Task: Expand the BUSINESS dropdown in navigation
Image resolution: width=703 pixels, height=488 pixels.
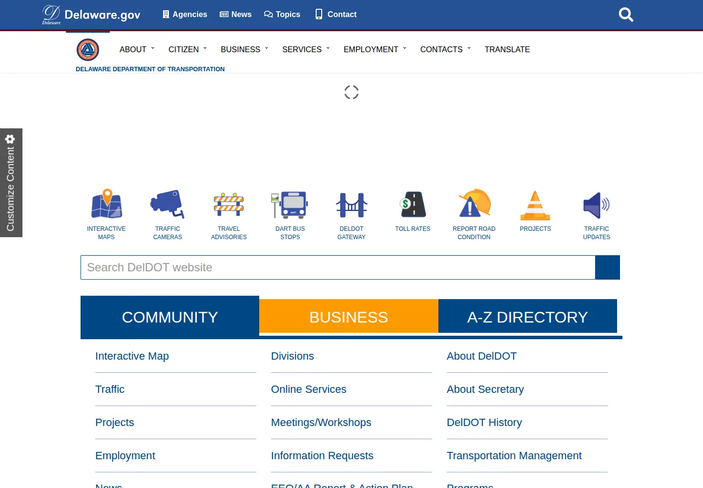Action: tap(245, 49)
